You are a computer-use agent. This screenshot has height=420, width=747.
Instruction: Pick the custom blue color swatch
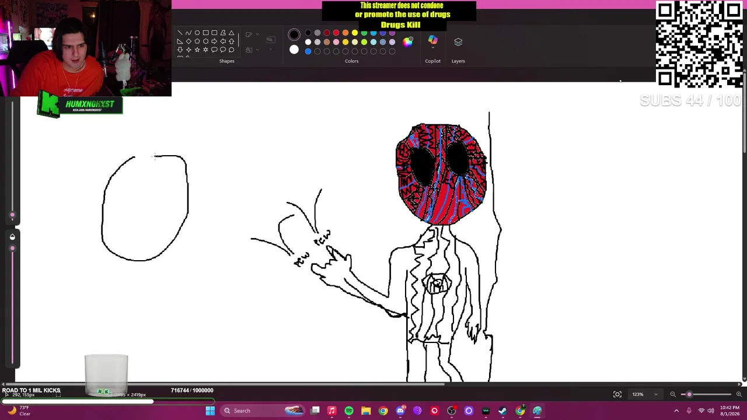[308, 51]
